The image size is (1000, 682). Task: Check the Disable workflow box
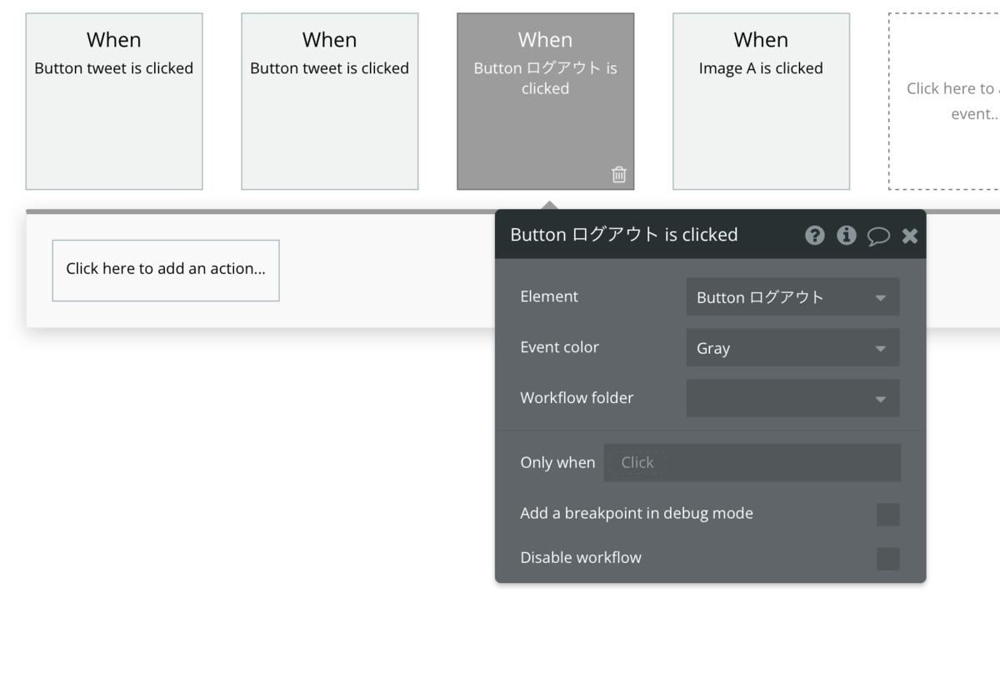[887, 559]
